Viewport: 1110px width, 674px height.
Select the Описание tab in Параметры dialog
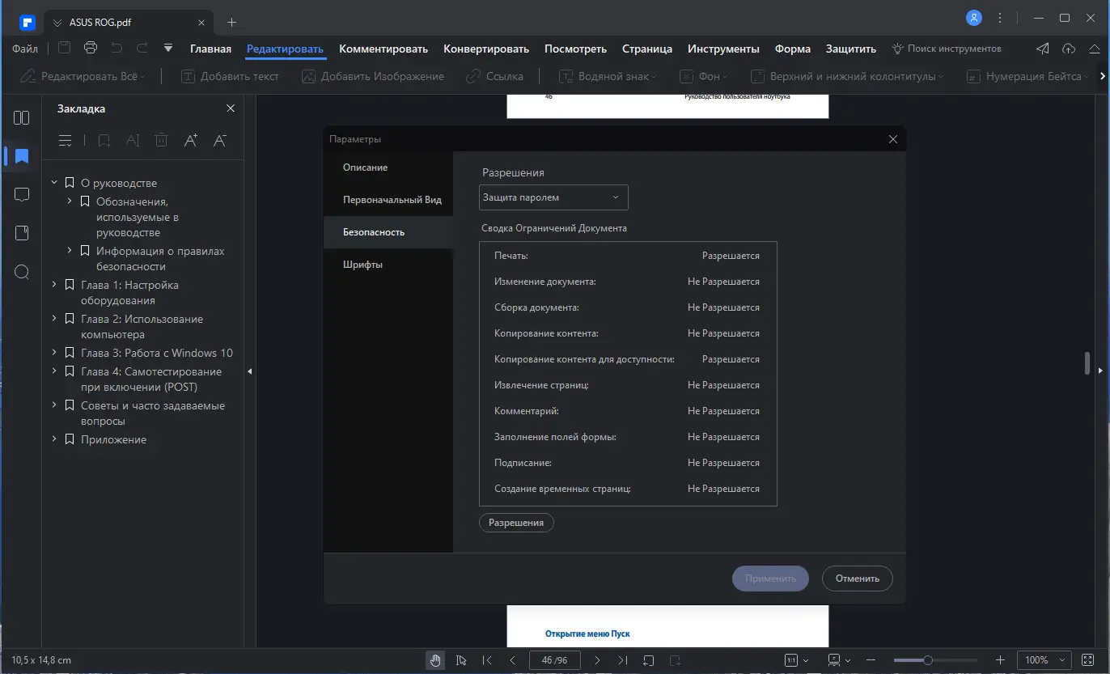point(388,167)
